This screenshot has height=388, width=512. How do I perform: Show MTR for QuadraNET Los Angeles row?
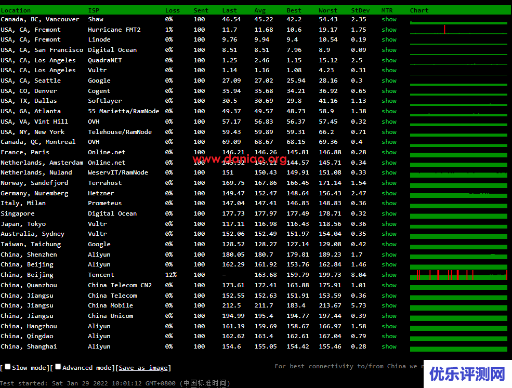click(x=389, y=60)
